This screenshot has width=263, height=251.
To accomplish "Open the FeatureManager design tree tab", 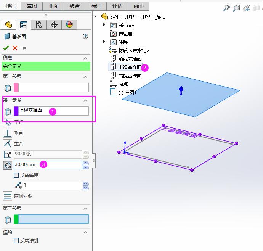I will point(8,25).
